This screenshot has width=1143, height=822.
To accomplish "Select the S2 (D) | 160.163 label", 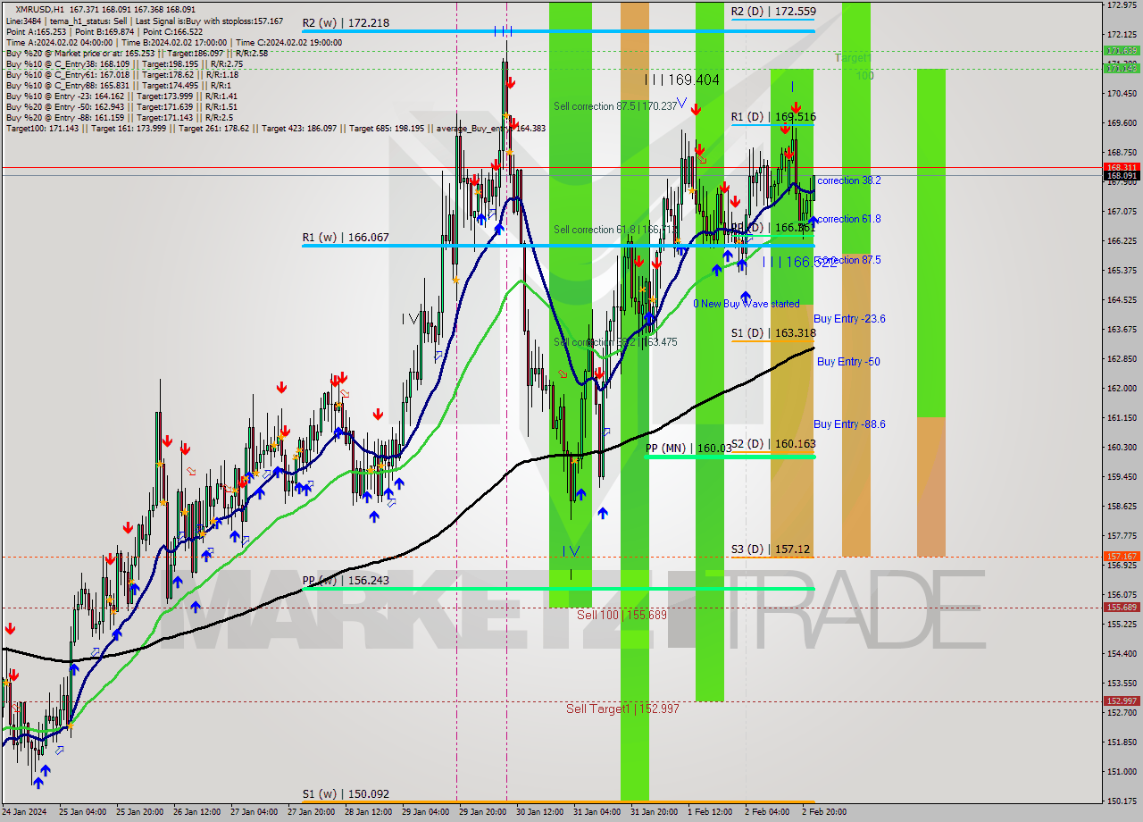I will point(773,443).
